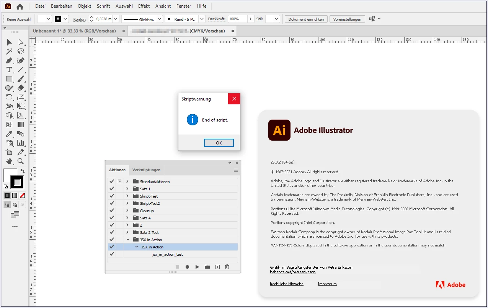The height and width of the screenshot is (308, 488).
Task: Open the Objekt menu
Action: (x=84, y=6)
